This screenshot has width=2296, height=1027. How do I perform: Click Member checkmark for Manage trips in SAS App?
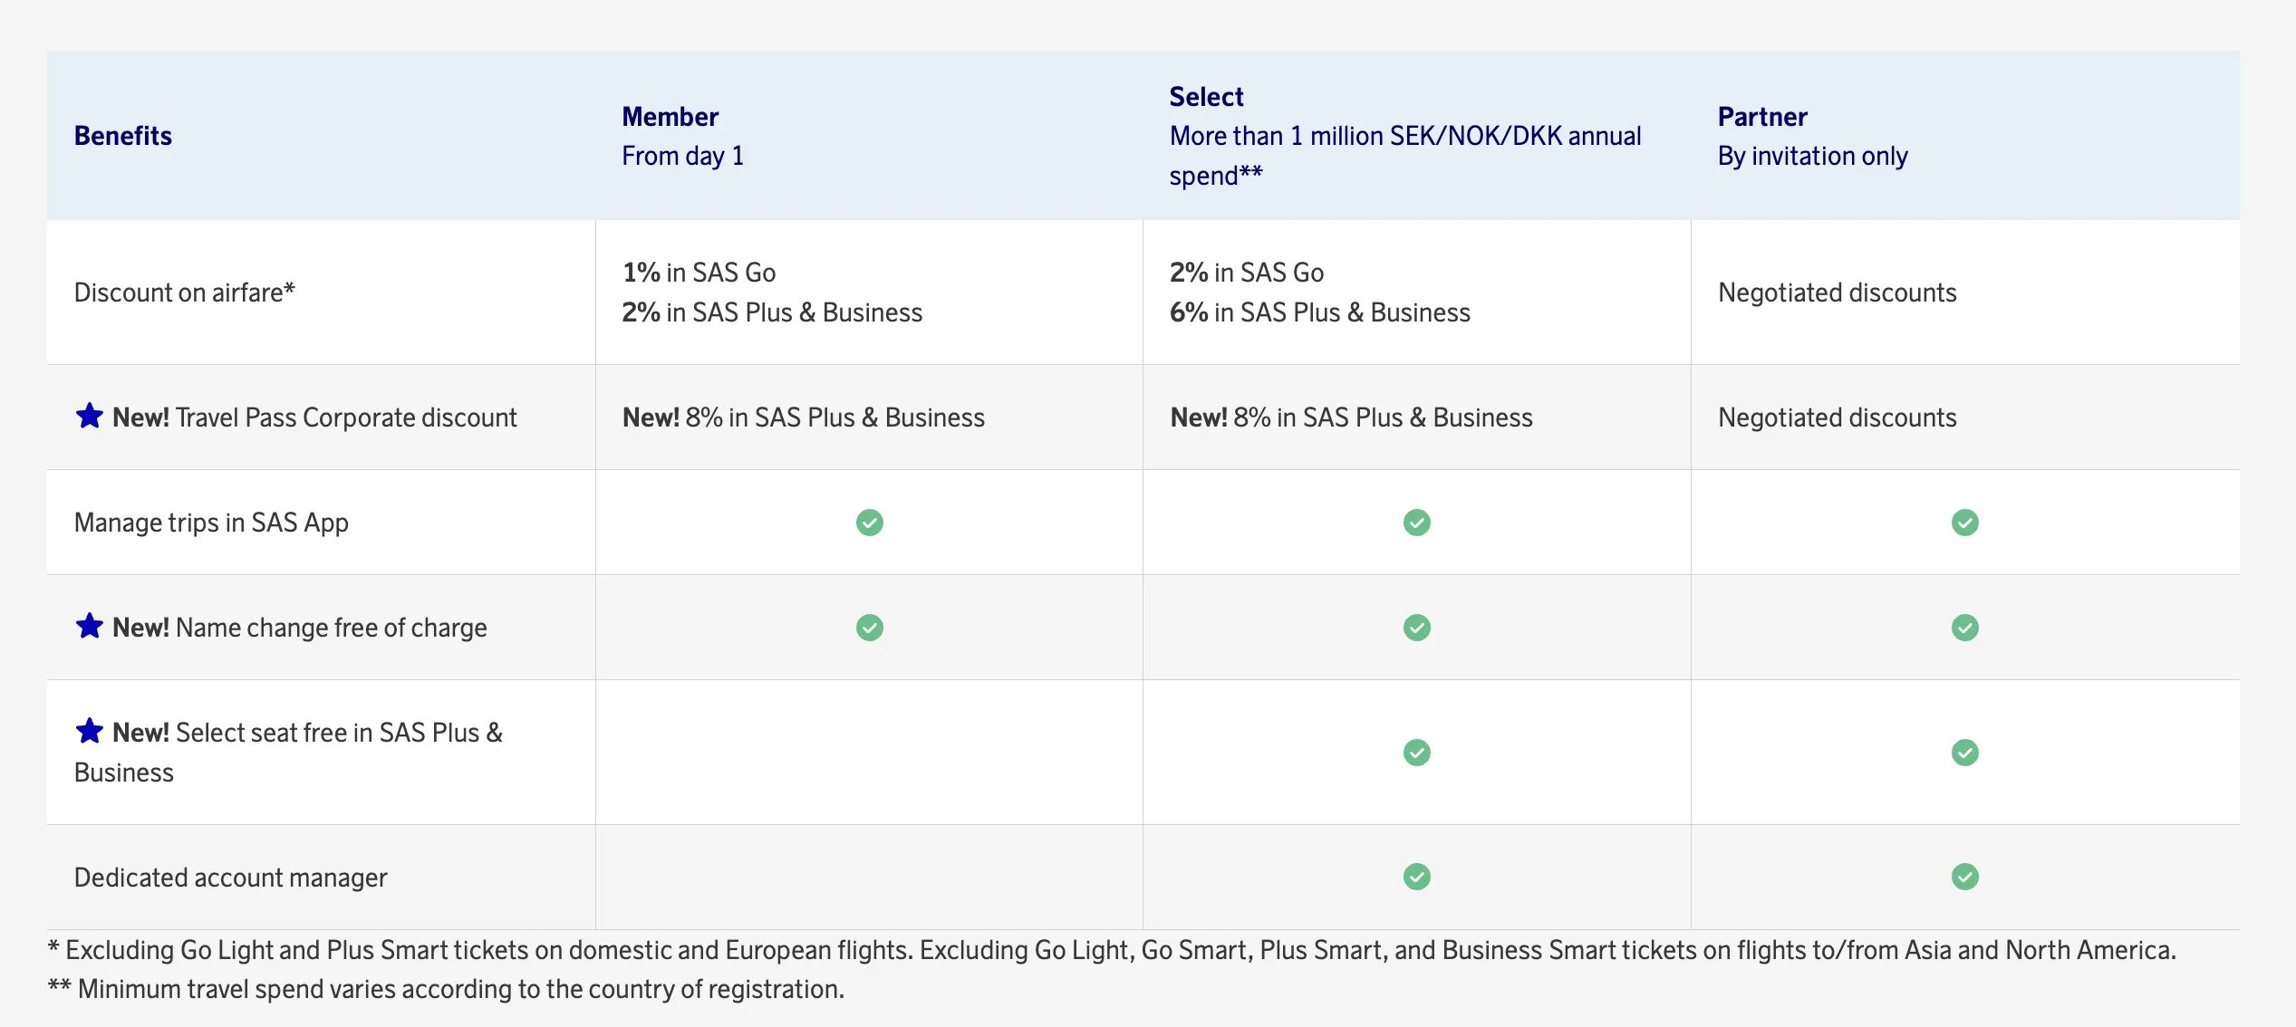(x=869, y=523)
